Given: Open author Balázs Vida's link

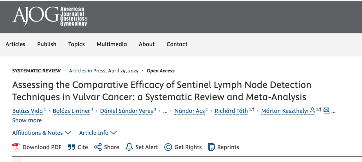Looking at the screenshot, I should point(28,111).
